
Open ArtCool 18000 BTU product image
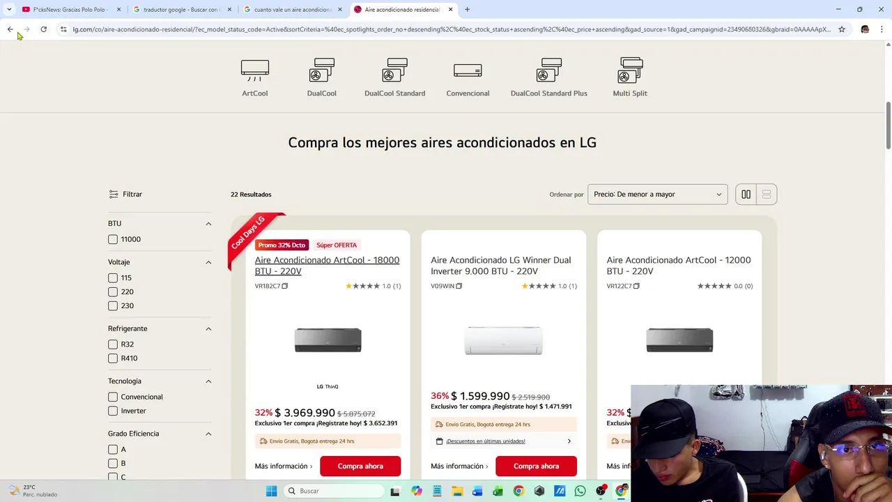[x=328, y=340]
